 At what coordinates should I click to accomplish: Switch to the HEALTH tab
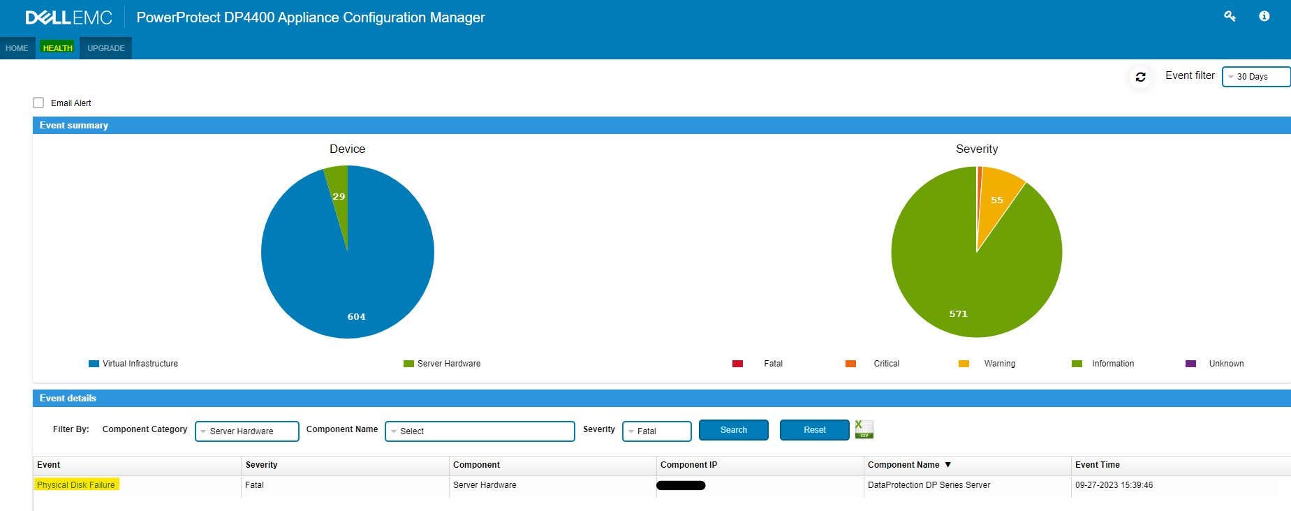pos(57,48)
